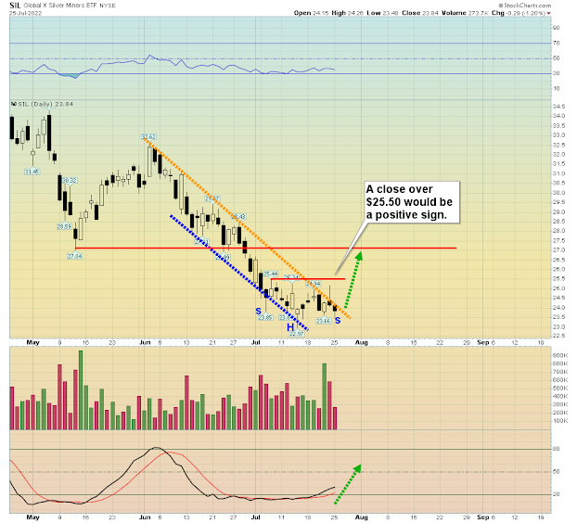Click the 31.45 low price label
The width and height of the screenshot is (577, 523).
32,172
